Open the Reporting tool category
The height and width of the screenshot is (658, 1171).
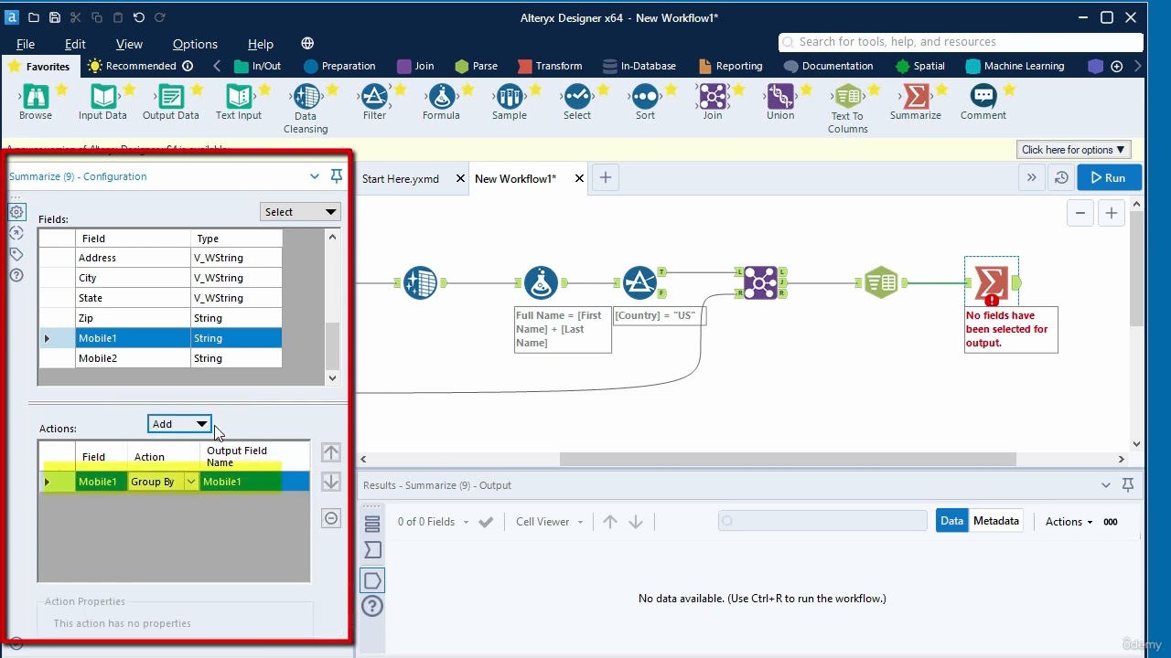(730, 66)
